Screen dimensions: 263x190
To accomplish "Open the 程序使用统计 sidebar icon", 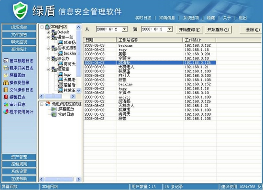I will [x=6, y=111].
